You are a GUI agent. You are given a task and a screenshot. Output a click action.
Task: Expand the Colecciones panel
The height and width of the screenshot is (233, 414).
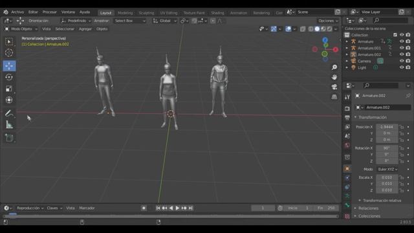369,216
